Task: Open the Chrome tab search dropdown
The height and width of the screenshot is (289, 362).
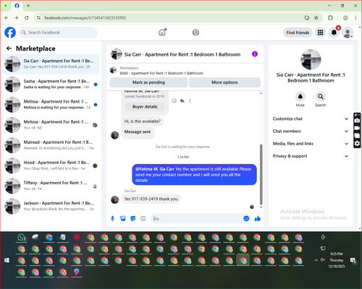Action: point(6,6)
